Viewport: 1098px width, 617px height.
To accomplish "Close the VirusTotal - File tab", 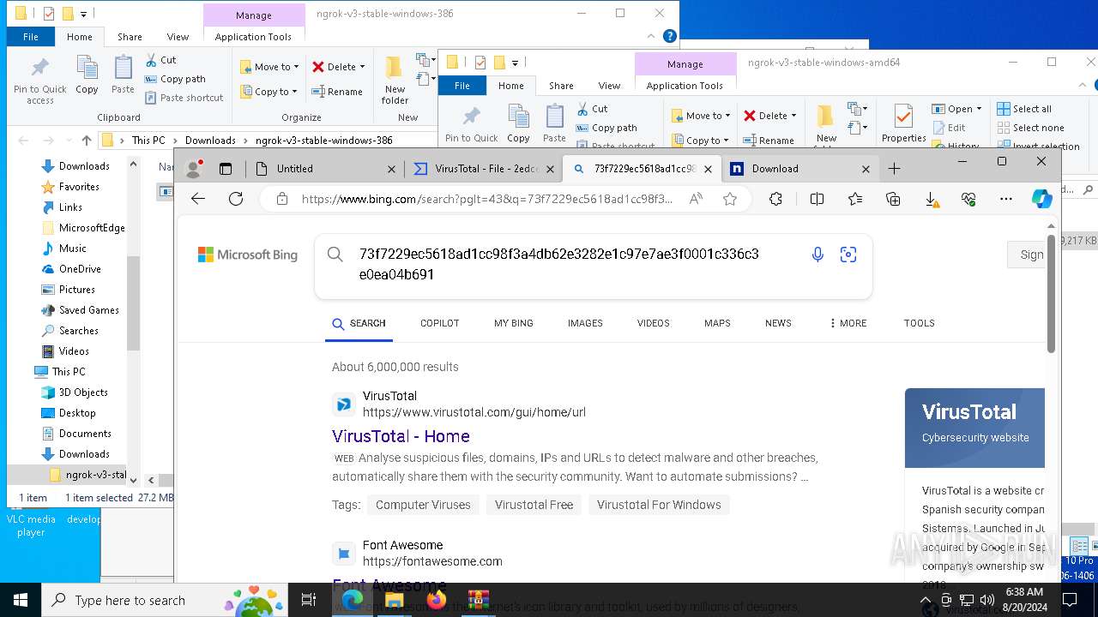I will pyautogui.click(x=550, y=169).
